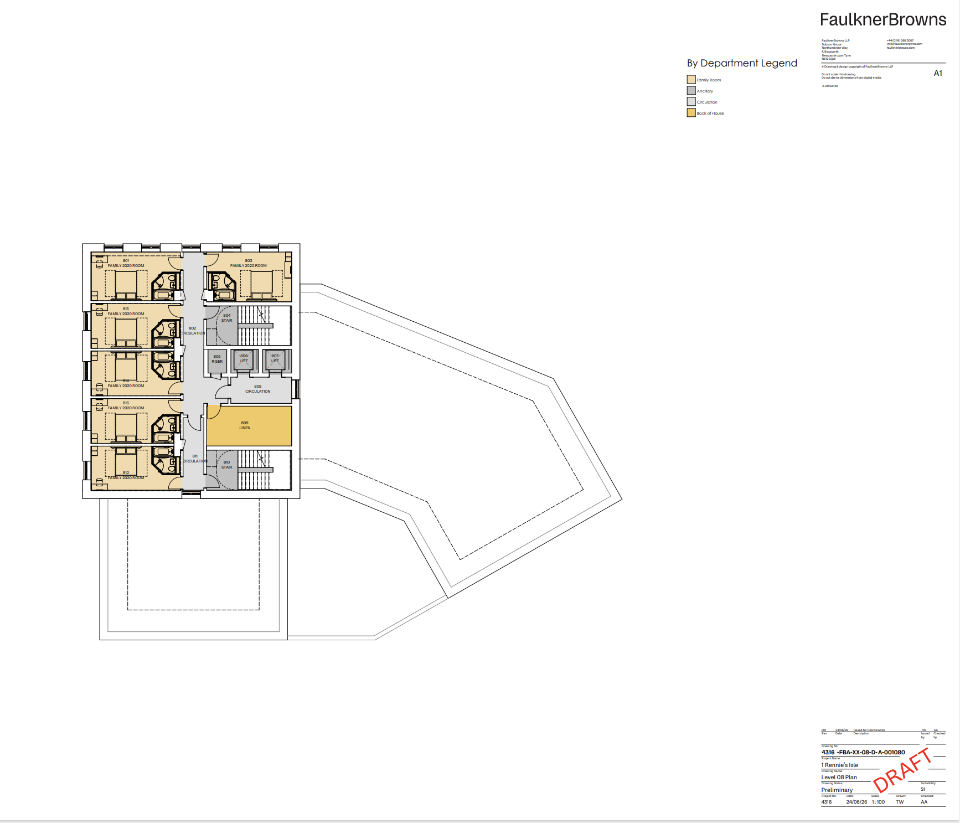Select the 'Ancillary' legend label

(705, 91)
